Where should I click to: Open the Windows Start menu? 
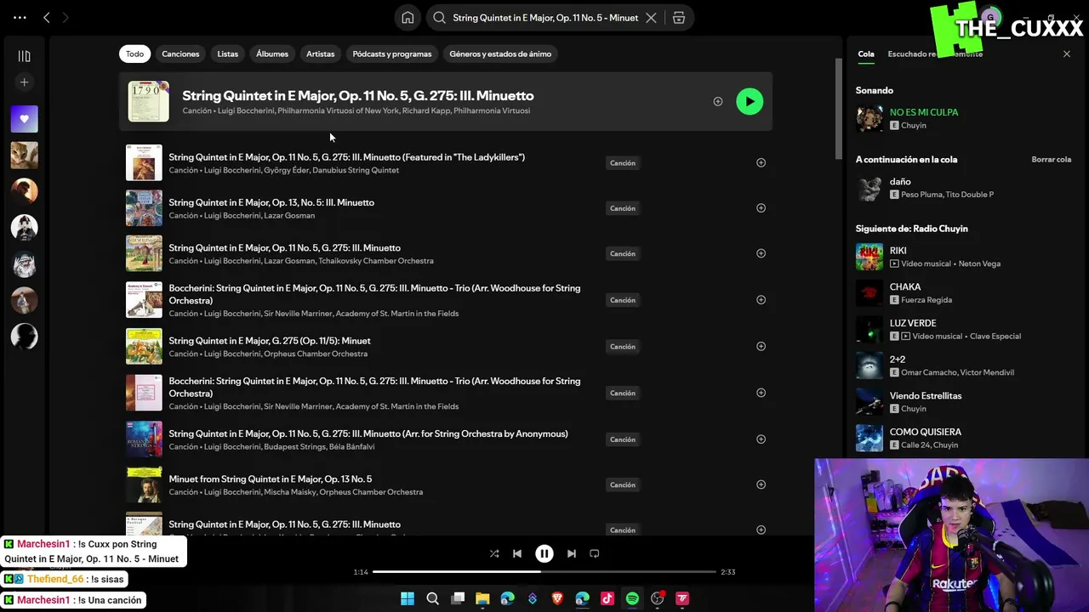point(408,598)
